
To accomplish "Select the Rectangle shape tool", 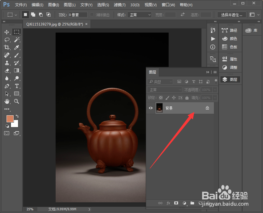I will point(17,94).
